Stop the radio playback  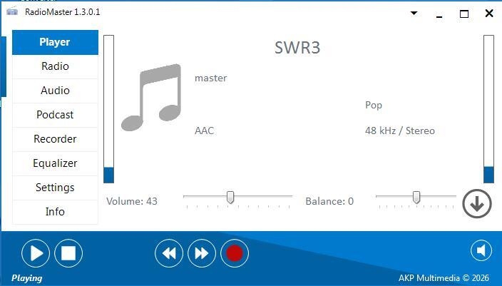[68, 252]
